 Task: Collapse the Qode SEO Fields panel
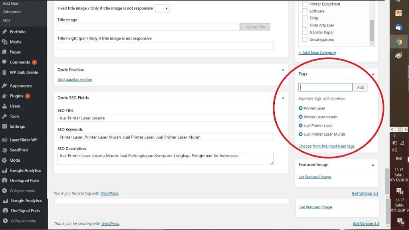click(x=283, y=97)
